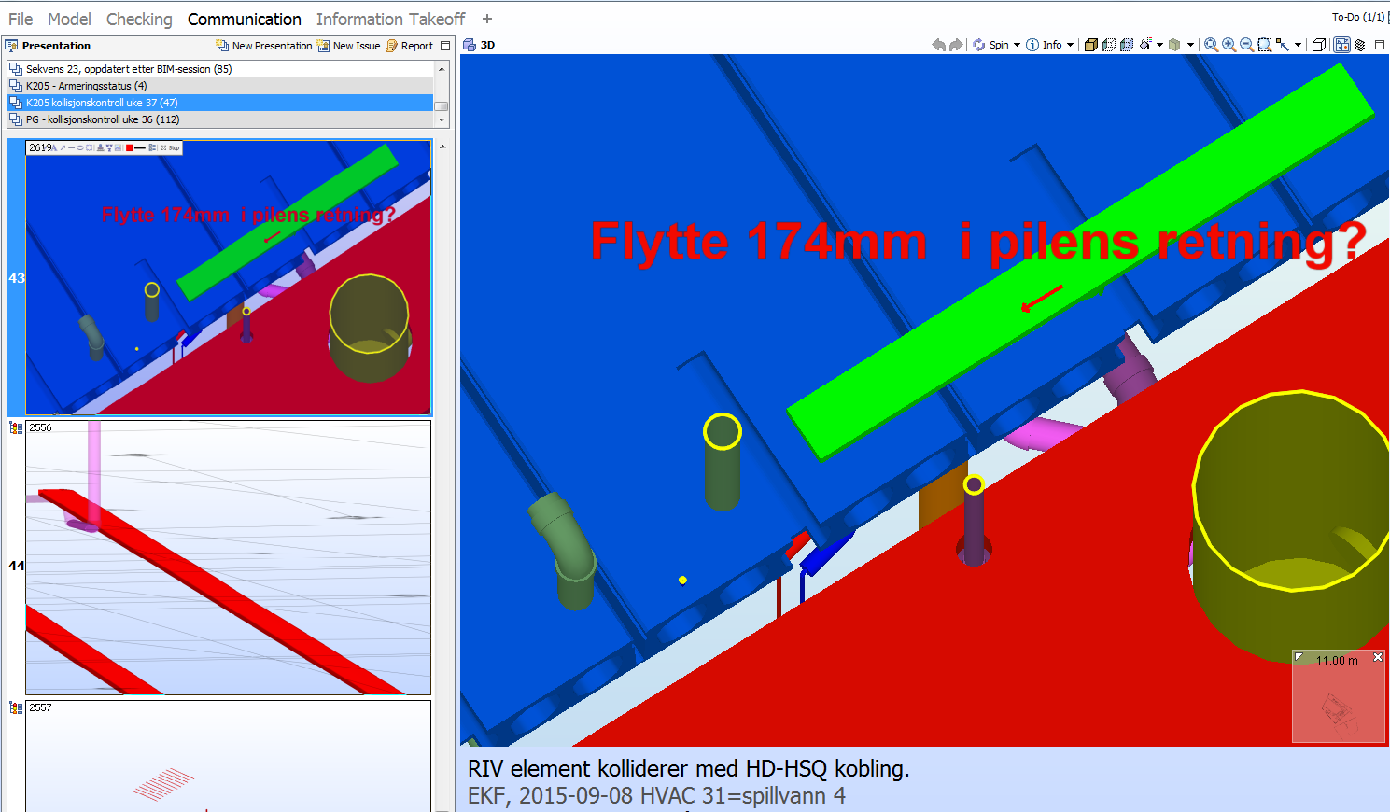The width and height of the screenshot is (1390, 812).
Task: Toggle the highlighted navigation map icon
Action: tap(1342, 45)
